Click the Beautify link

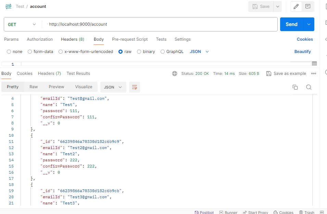(x=302, y=52)
